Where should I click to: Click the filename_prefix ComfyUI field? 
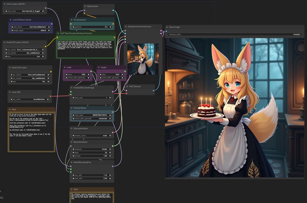pyautogui.click(x=235, y=34)
